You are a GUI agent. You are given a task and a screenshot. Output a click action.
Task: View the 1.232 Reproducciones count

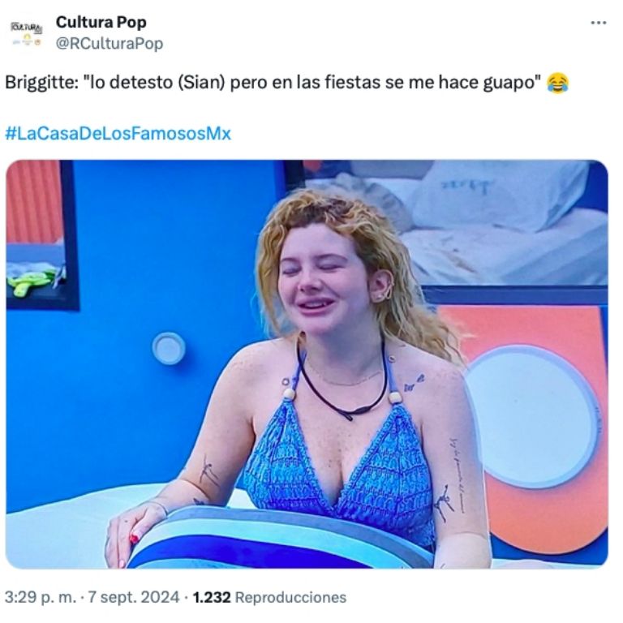click(269, 597)
